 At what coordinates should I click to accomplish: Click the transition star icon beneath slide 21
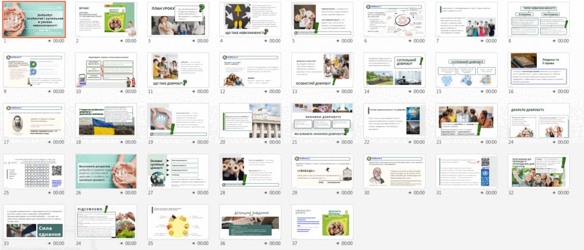(x=338, y=142)
